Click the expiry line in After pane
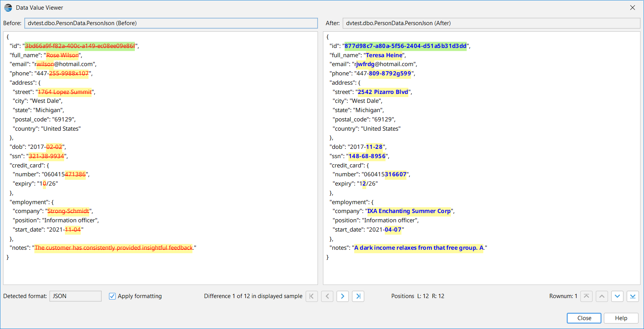644x329 pixels. (355, 184)
